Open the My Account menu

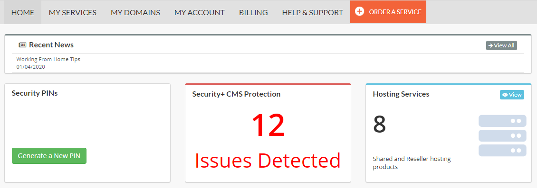tap(199, 13)
